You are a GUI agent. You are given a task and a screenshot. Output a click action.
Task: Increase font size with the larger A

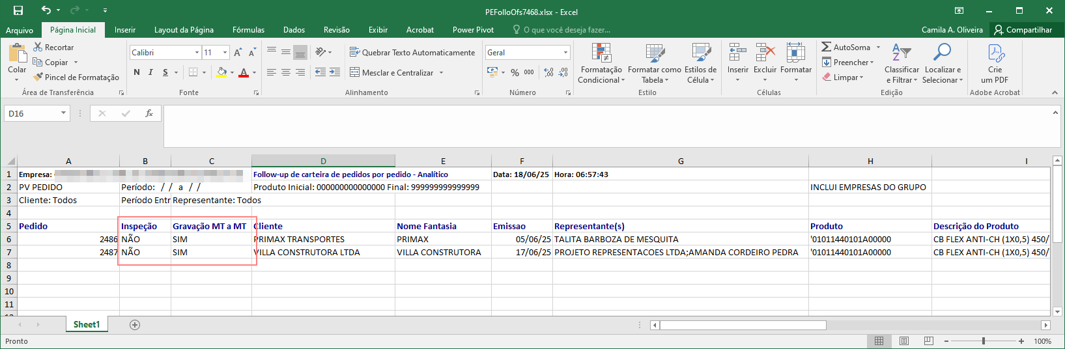click(238, 53)
